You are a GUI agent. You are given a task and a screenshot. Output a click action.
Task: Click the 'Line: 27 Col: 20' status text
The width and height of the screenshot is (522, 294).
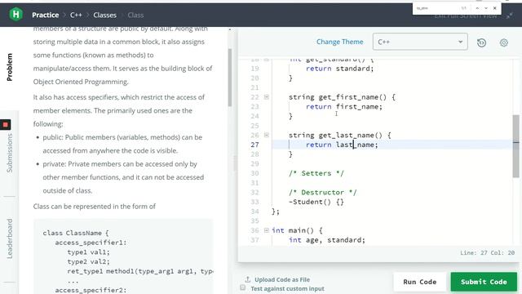(x=488, y=252)
